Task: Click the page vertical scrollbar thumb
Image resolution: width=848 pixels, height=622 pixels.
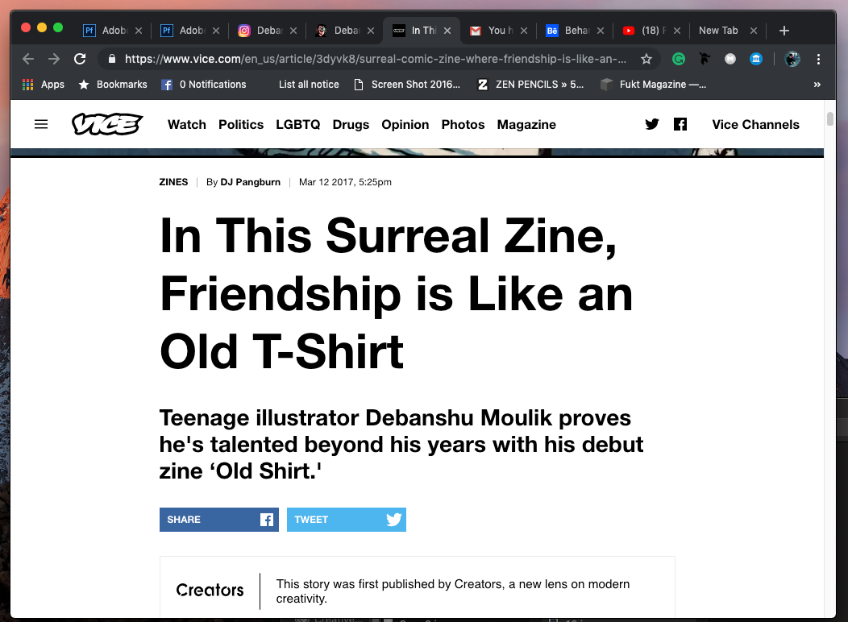Action: [x=830, y=118]
